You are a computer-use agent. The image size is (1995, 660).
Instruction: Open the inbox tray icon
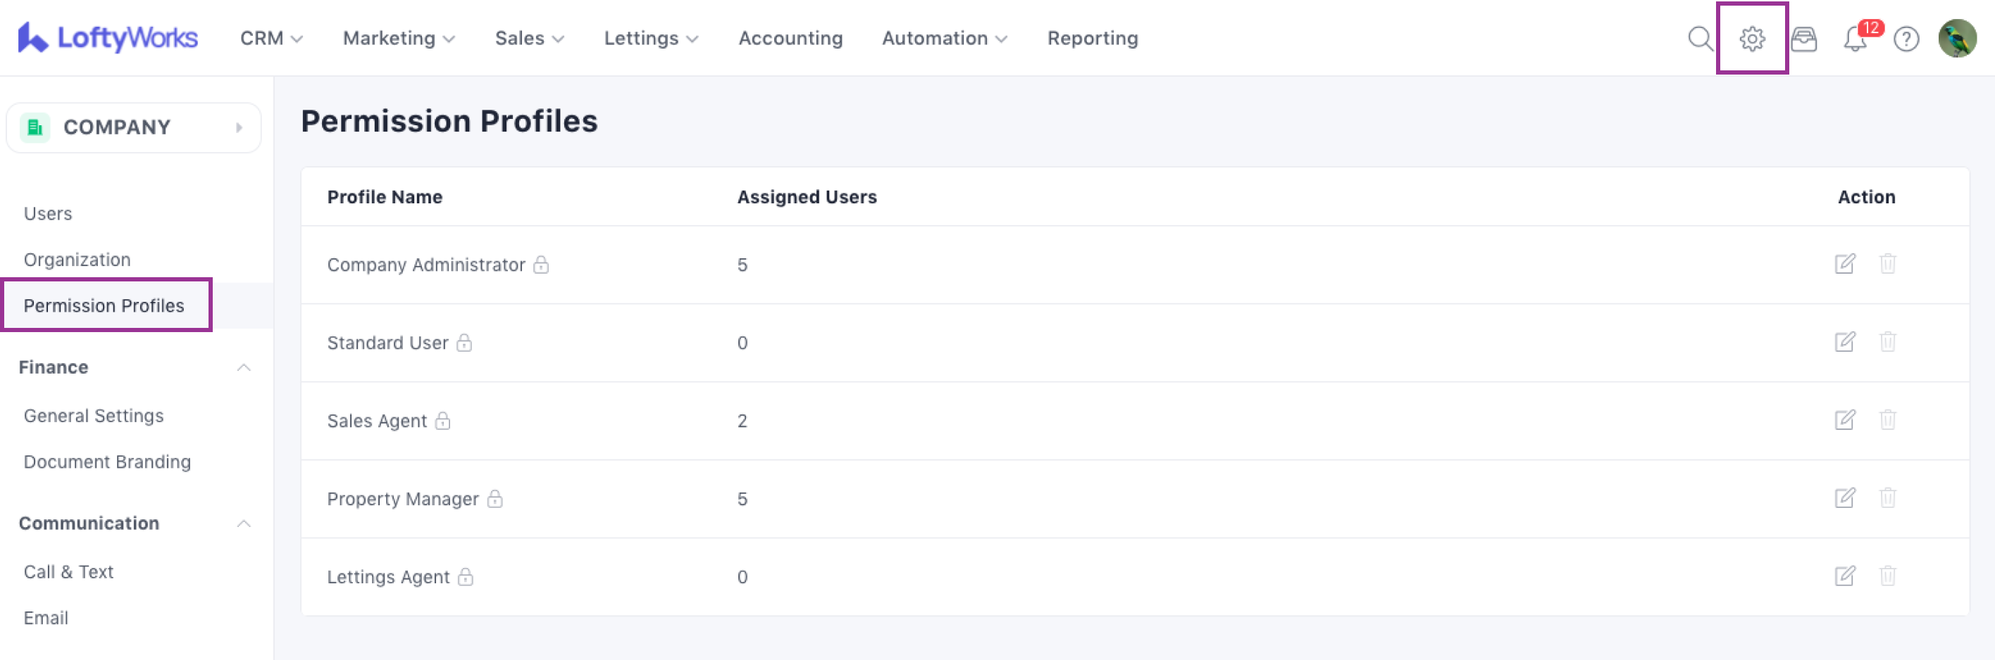pos(1803,39)
